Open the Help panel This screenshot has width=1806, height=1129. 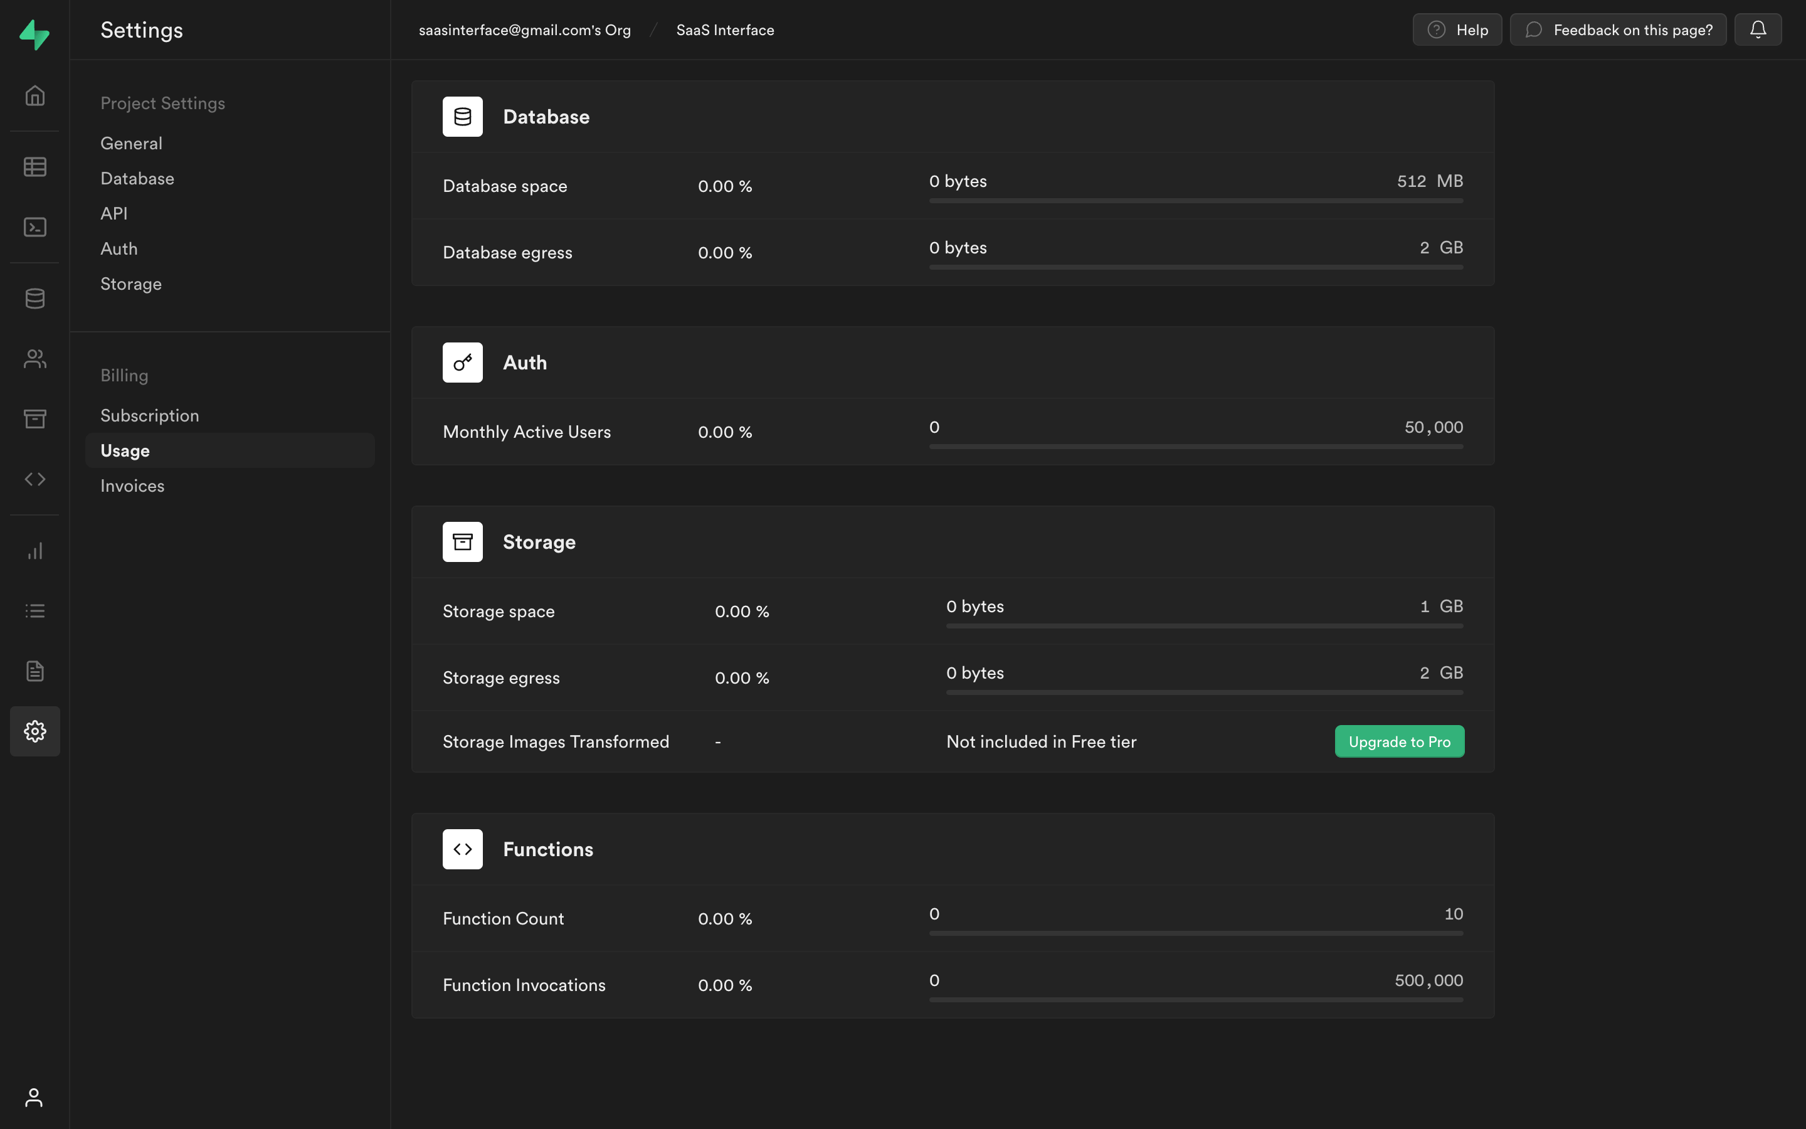(1456, 29)
